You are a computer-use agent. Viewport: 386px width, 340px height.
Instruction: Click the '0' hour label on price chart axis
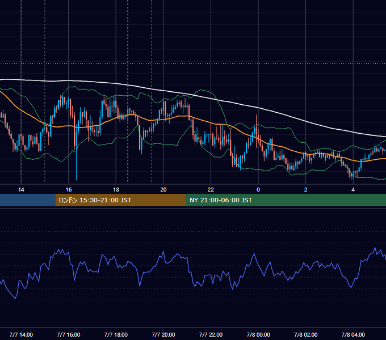click(x=258, y=190)
